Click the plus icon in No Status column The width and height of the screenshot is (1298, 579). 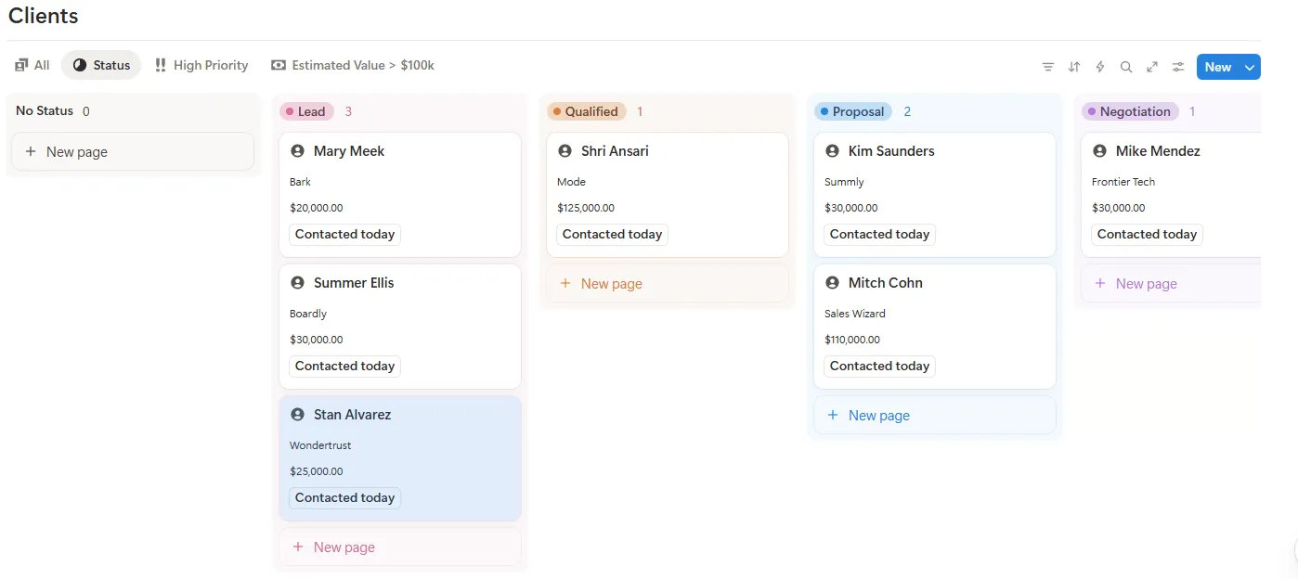coord(31,151)
